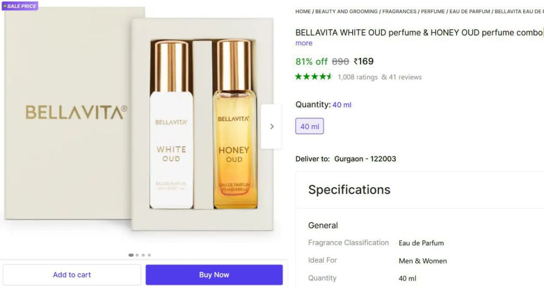The height and width of the screenshot is (288, 544).
Task: Change delivery location Gurgaon - 122003
Action: point(365,159)
